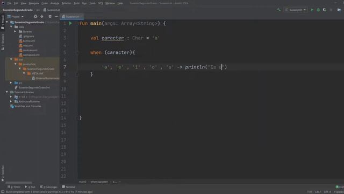Image resolution: width=344 pixels, height=194 pixels.
Task: Select the Sucesion.kt editor tab
Action: tap(71, 17)
